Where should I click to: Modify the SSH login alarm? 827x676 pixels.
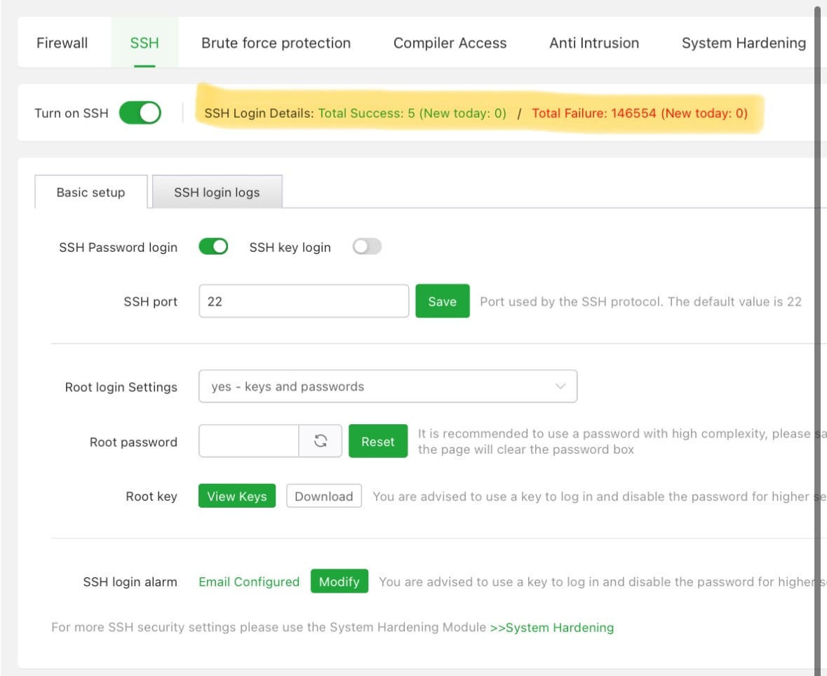click(x=339, y=581)
